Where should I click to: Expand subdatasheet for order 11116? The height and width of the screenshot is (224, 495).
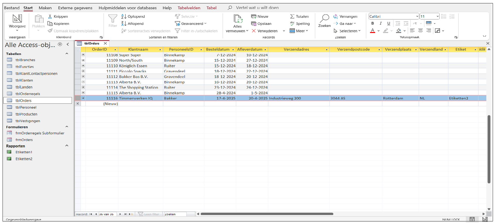click(x=83, y=98)
